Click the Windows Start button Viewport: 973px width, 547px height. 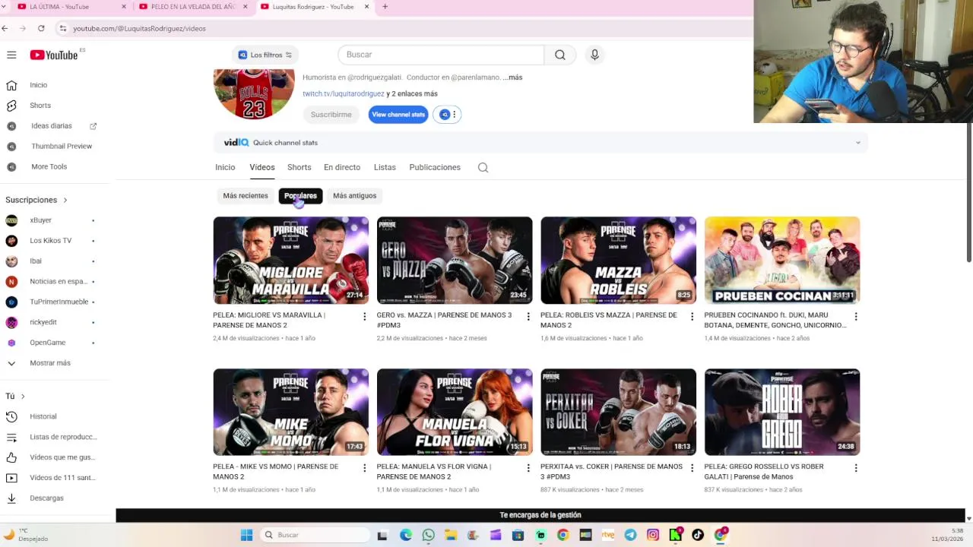246,535
